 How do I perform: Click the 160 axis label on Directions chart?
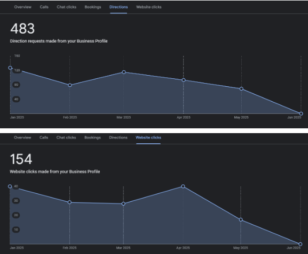17,56
